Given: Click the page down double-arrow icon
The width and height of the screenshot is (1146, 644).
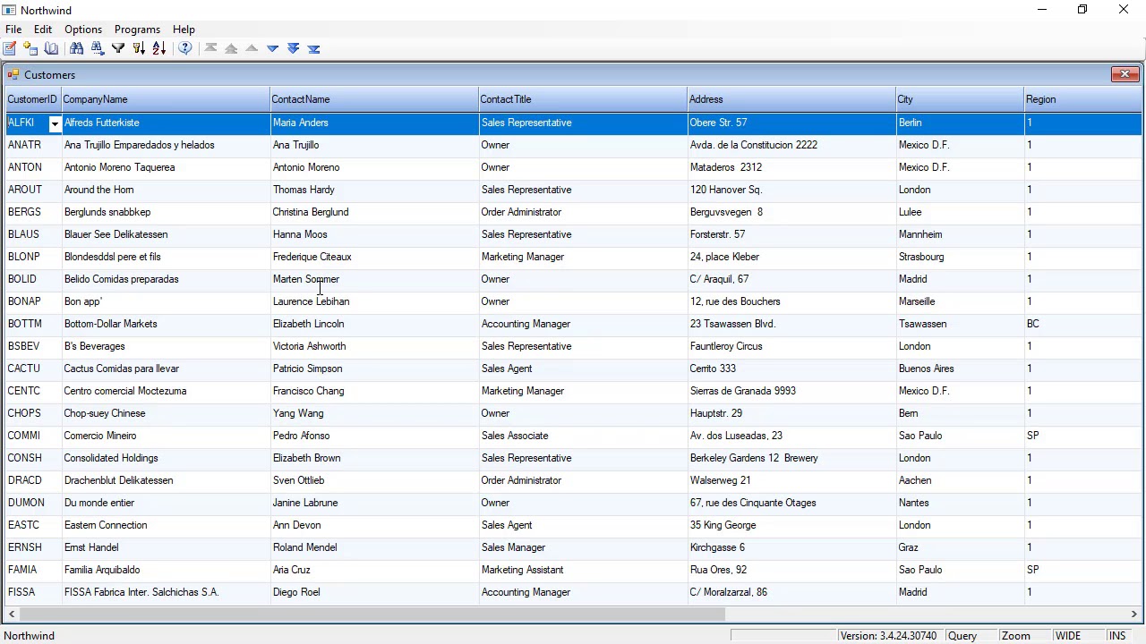Looking at the screenshot, I should point(293,48).
